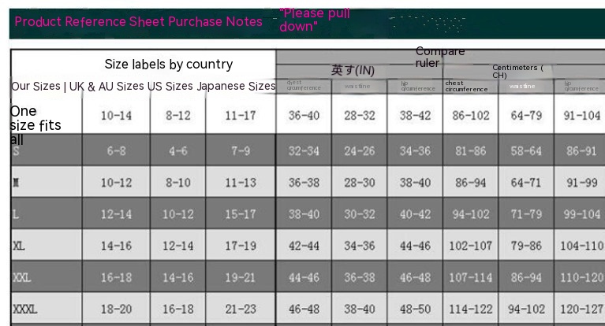Select the "Size labels by country" header
This screenshot has width=605, height=326.
coord(169,65)
